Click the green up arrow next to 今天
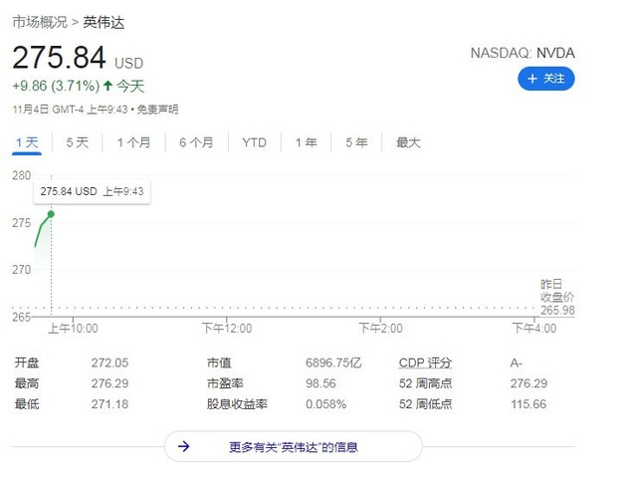The image size is (637, 480). click(x=107, y=86)
